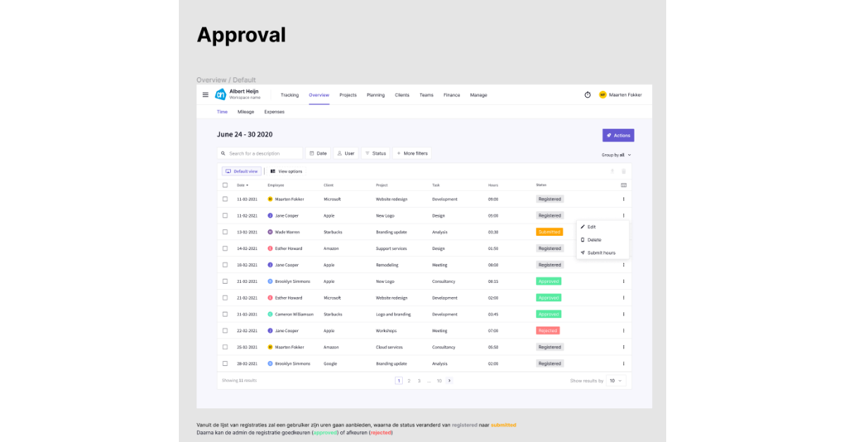845x442 pixels.
Task: Open the Group by all dropdown
Action: coord(616,154)
